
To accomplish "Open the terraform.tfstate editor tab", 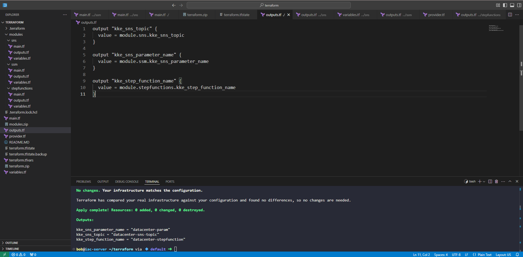I will [x=236, y=15].
